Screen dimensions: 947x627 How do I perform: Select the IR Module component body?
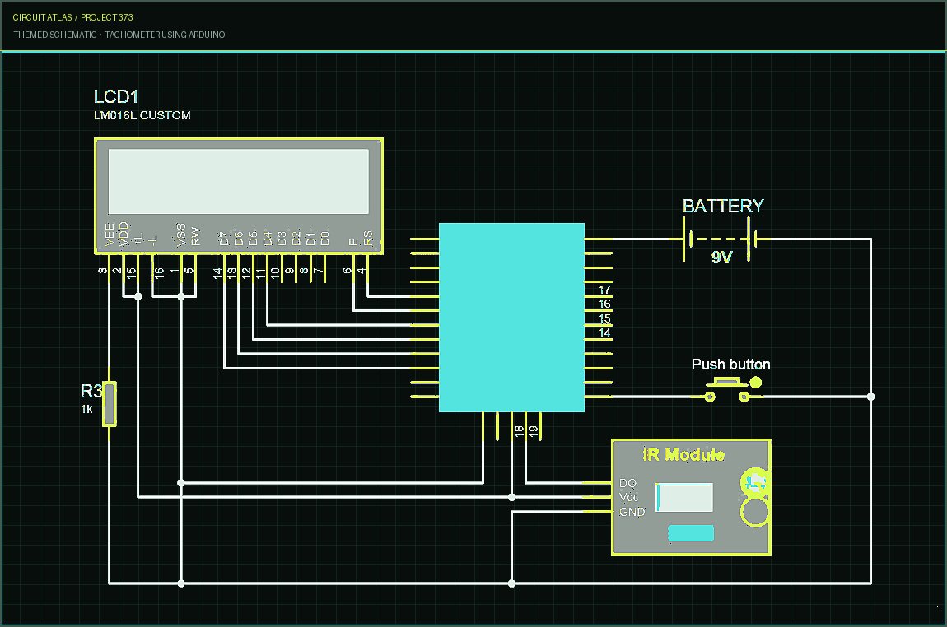[x=691, y=497]
